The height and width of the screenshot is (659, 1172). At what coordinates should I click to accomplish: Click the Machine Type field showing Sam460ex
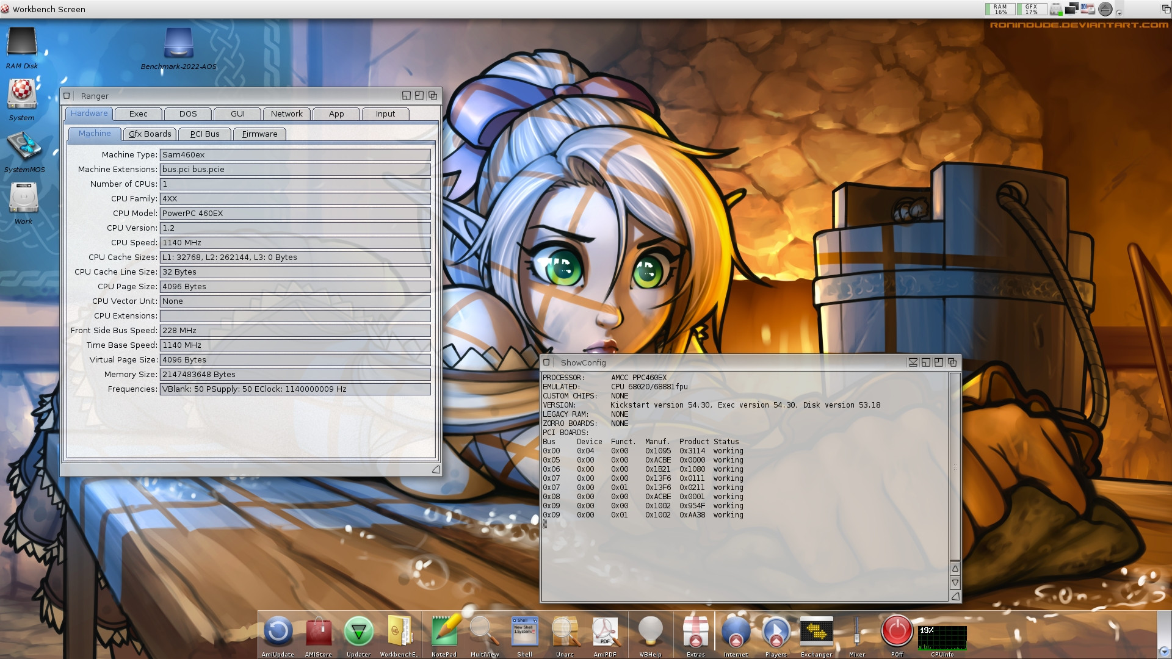click(x=295, y=155)
